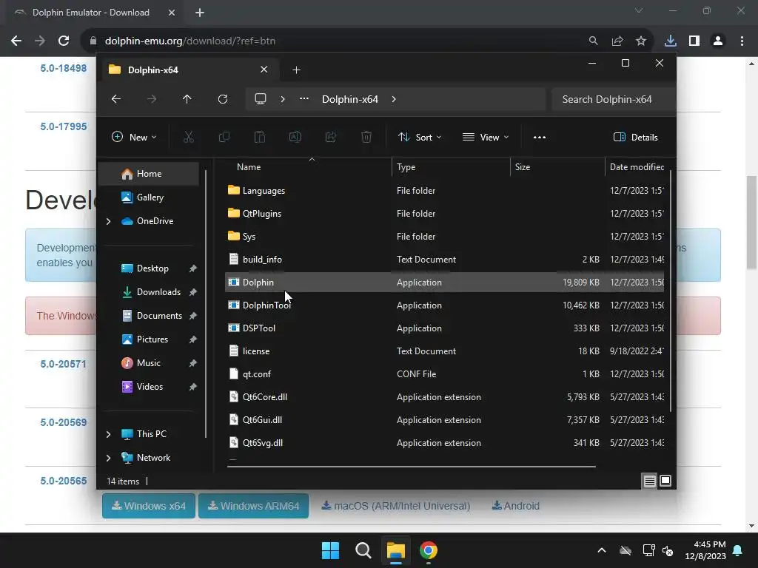This screenshot has height=568, width=758.
Task: Expand OneDrive in navigation pane
Action: (x=108, y=221)
